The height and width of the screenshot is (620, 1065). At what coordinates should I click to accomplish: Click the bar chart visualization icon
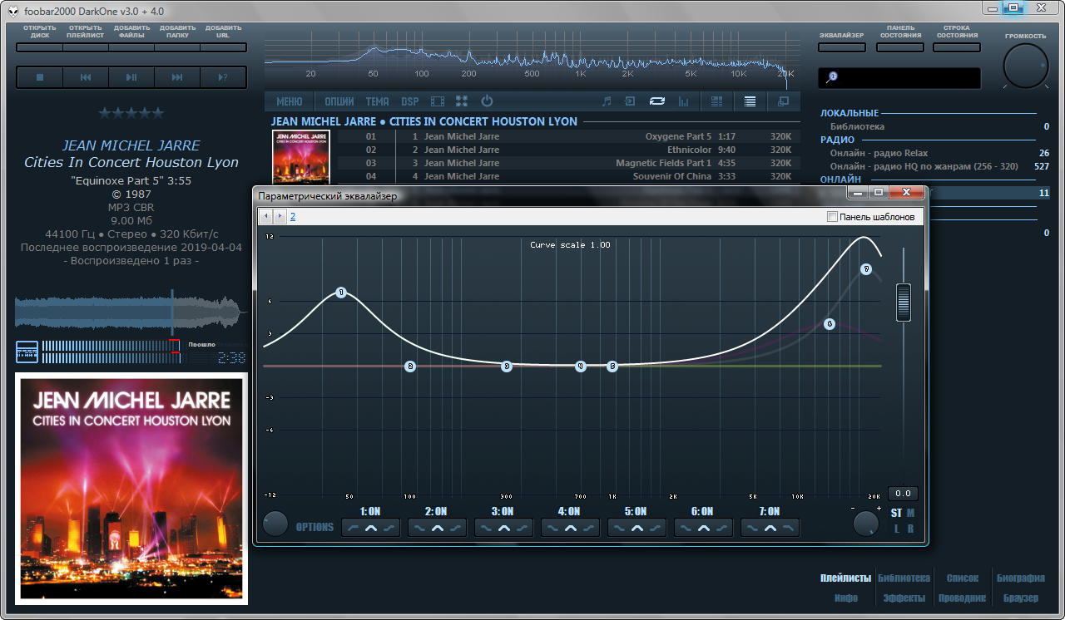[684, 101]
